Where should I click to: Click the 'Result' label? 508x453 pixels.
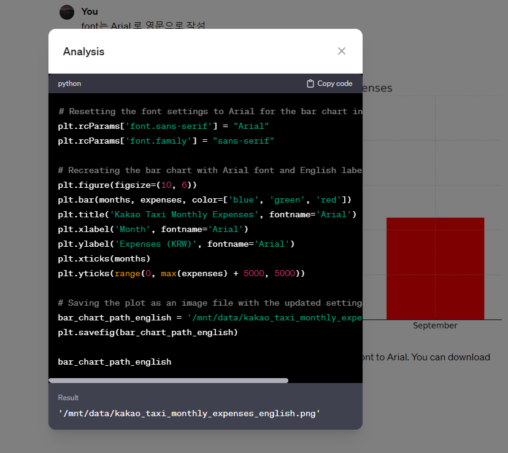coord(68,398)
